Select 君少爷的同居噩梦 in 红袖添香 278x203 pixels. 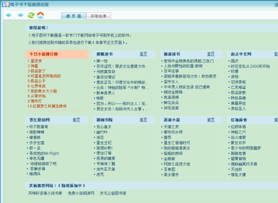point(246,148)
